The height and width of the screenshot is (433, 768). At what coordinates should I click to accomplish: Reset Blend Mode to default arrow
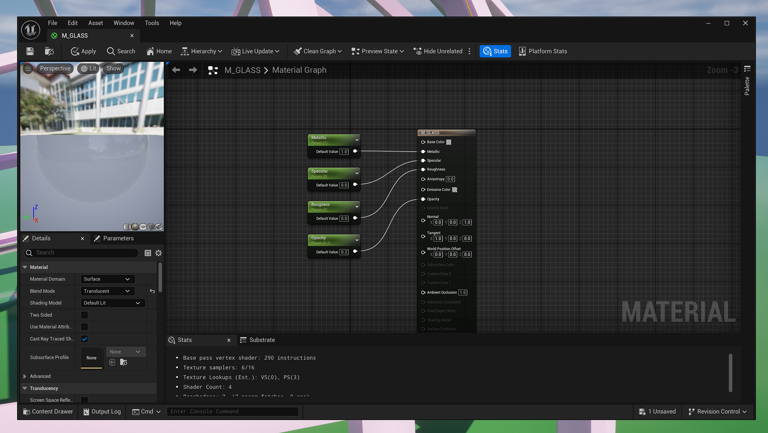point(152,291)
